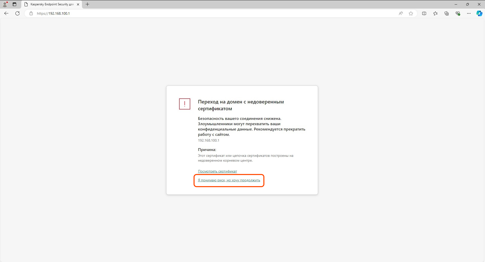
Task: Launch the Copilot sidebar icon
Action: click(x=479, y=13)
